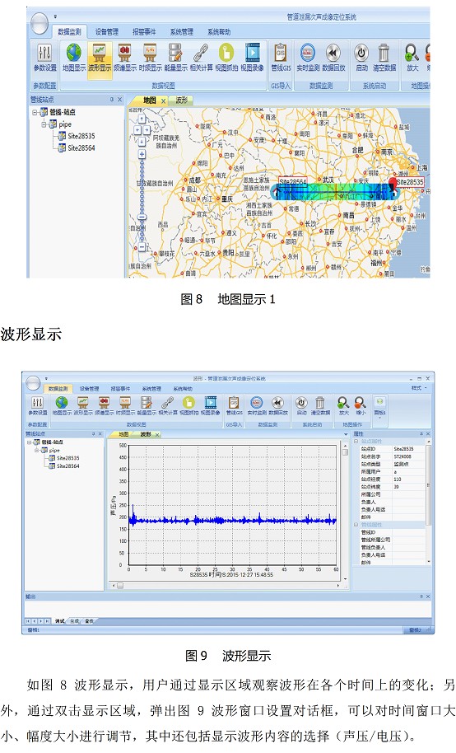Click 视图录像 in lower waveform window
The height and width of the screenshot is (753, 456).
[210, 406]
